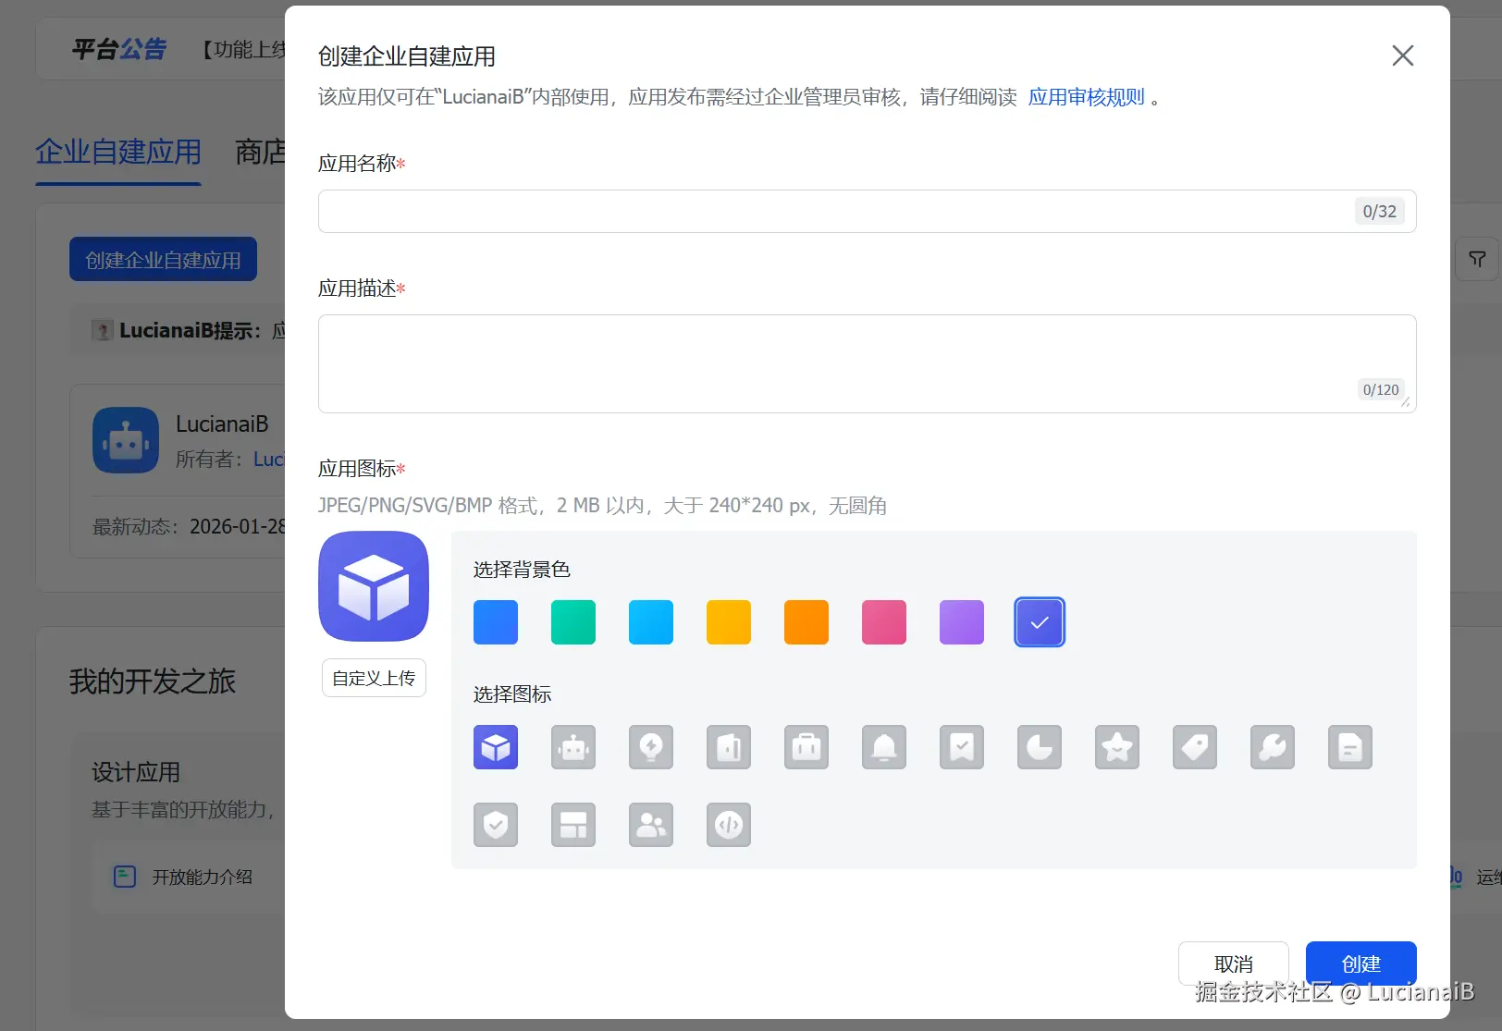Click the 创建企业自建应用 dialog title
Screen dimensions: 1502x1031
click(407, 56)
